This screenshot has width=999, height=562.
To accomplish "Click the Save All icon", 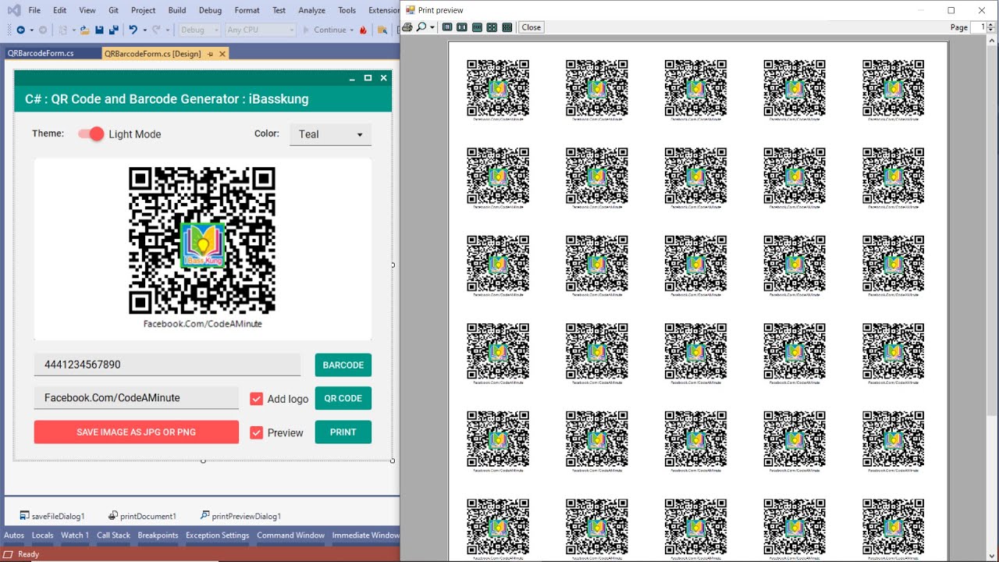I will click(114, 30).
